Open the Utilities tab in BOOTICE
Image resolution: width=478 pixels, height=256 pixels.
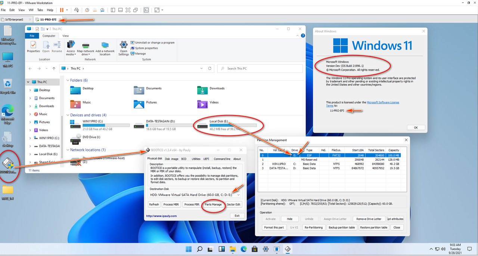coord(196,159)
